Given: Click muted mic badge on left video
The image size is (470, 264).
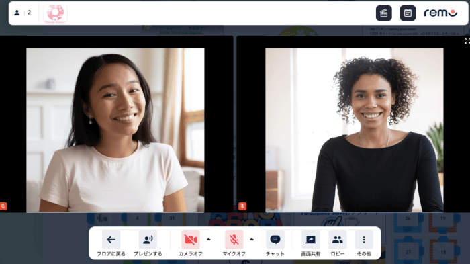Looking at the screenshot, I should 3,206.
